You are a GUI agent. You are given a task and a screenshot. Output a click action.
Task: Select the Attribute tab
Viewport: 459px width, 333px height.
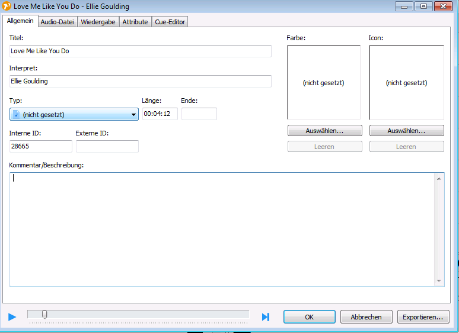135,22
